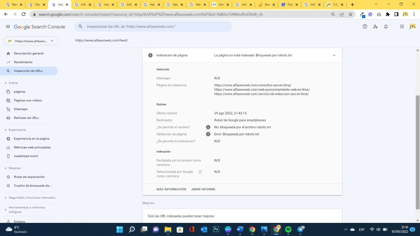
Task: Open the property selector dropdown
Action: pyautogui.click(x=31, y=41)
